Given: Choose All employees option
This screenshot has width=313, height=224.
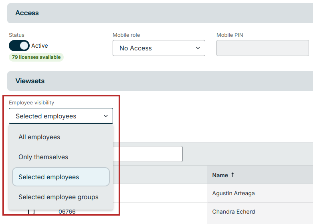Looking at the screenshot, I should tap(61, 137).
